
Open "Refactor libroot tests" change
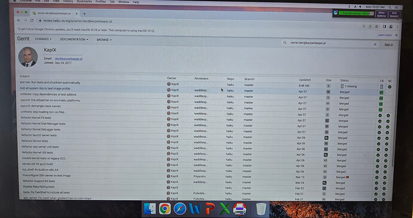click(x=35, y=141)
